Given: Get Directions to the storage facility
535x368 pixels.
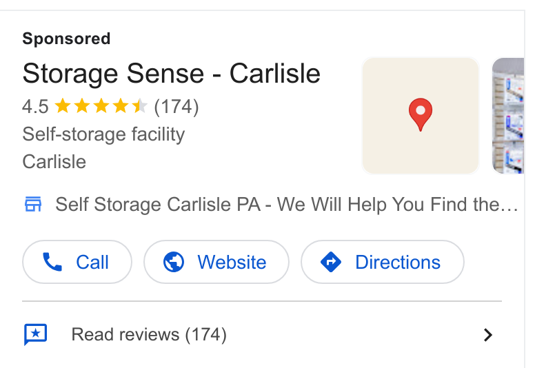Looking at the screenshot, I should click(383, 262).
